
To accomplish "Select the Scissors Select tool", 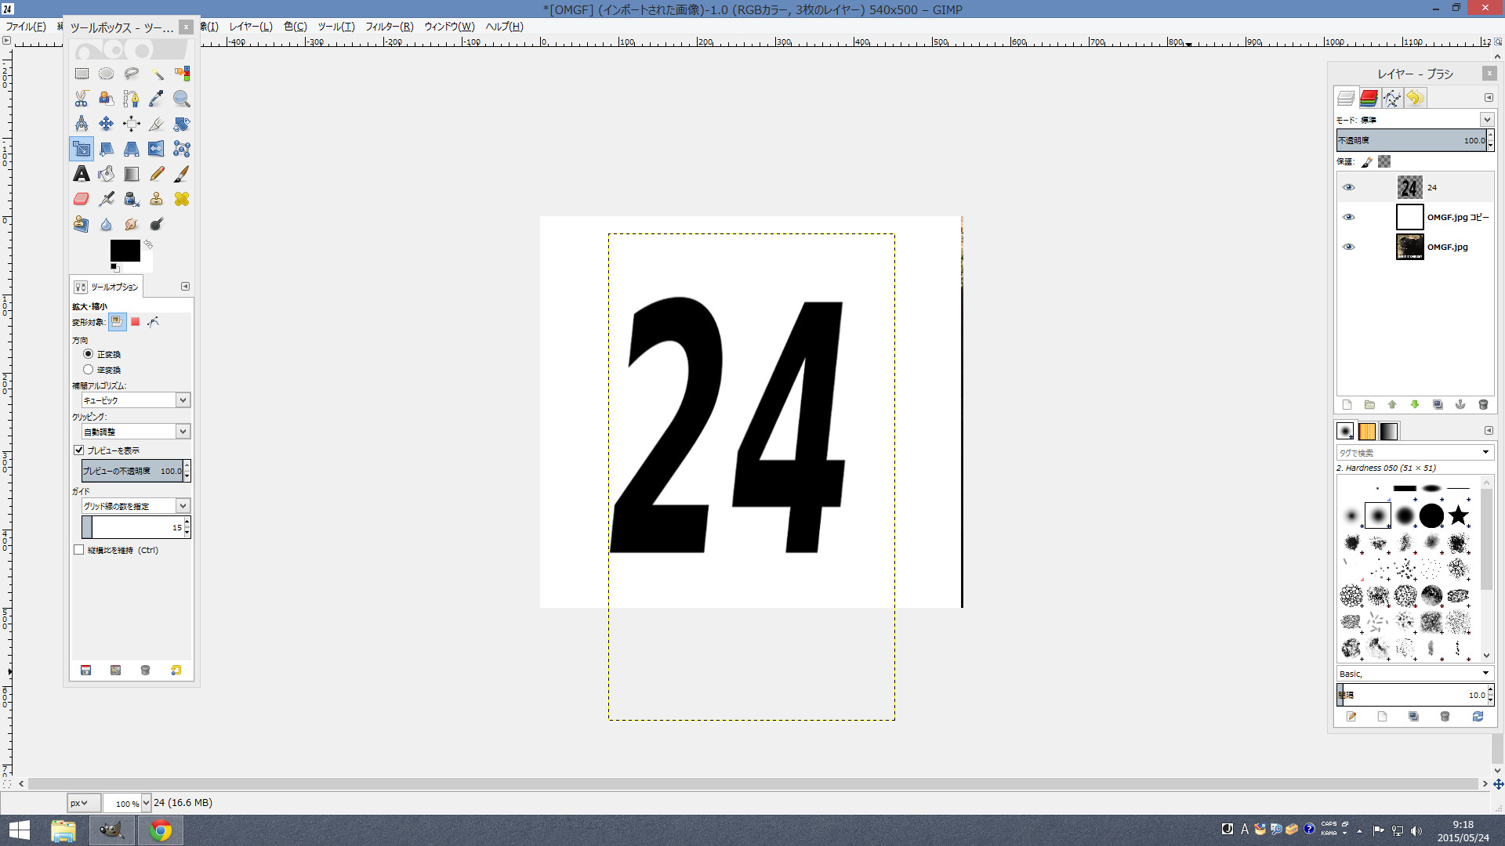I will click(82, 99).
